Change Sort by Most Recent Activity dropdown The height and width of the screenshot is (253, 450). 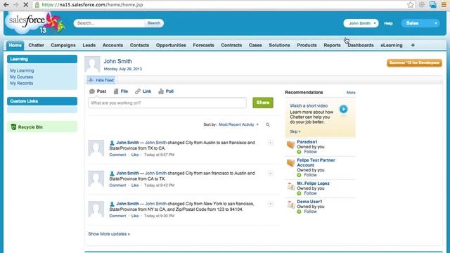pyautogui.click(x=238, y=124)
